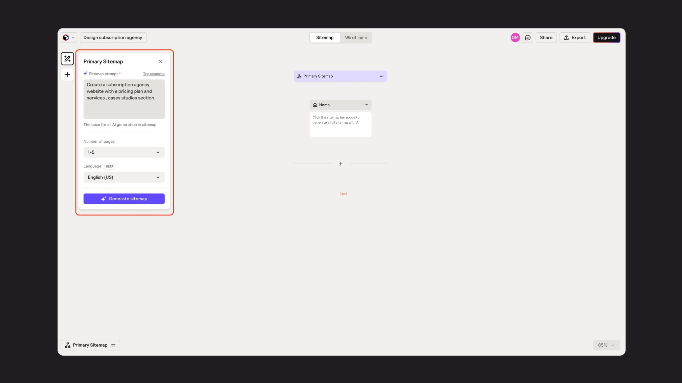This screenshot has width=682, height=383.
Task: Open the comments icon near Share
Action: (527, 37)
